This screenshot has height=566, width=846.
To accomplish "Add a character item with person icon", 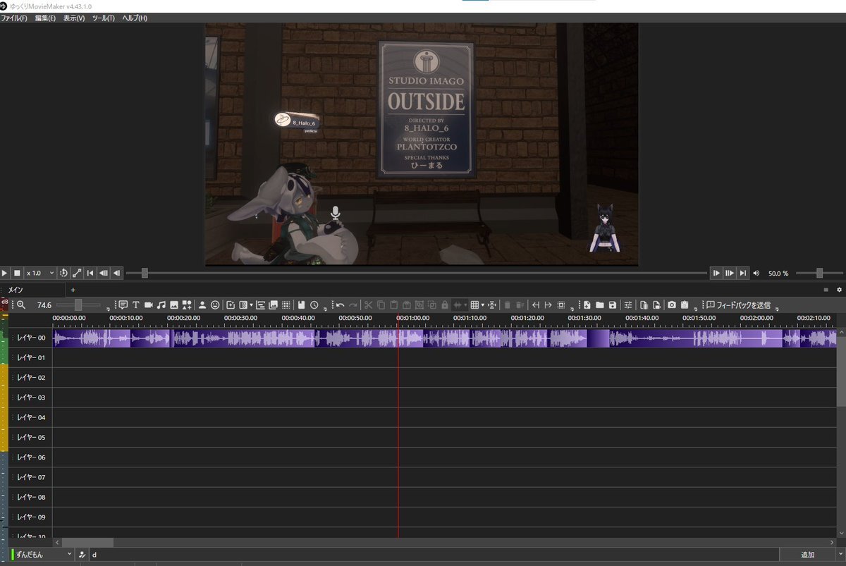I will click(202, 304).
